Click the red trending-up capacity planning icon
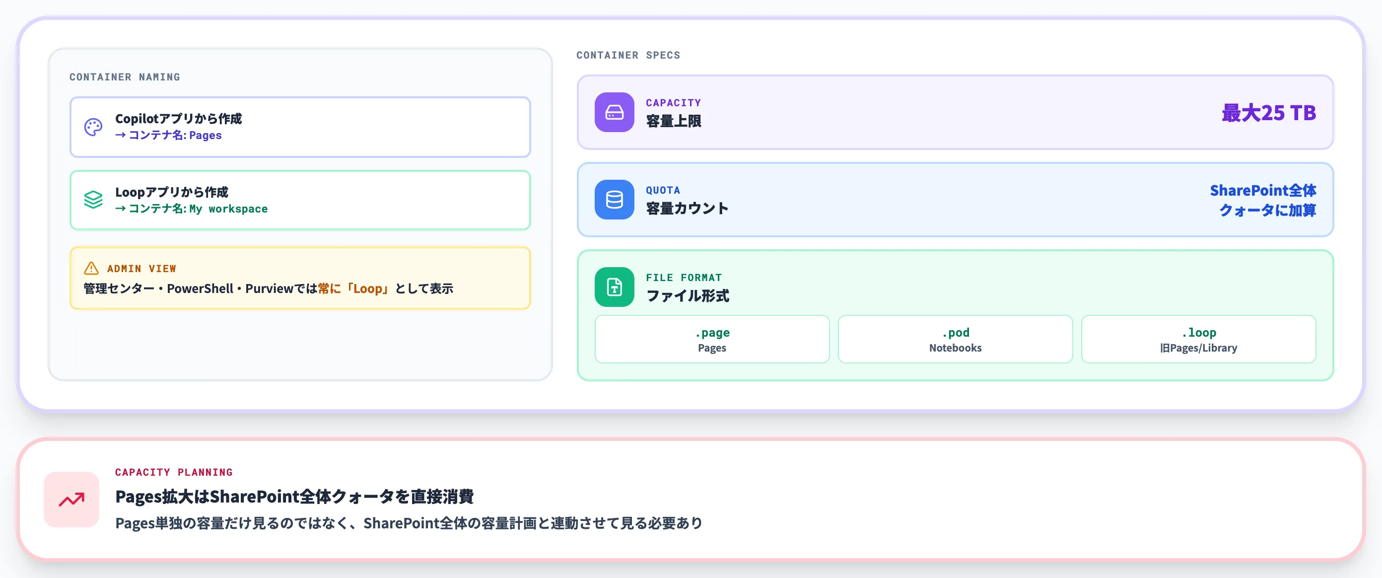 71,500
